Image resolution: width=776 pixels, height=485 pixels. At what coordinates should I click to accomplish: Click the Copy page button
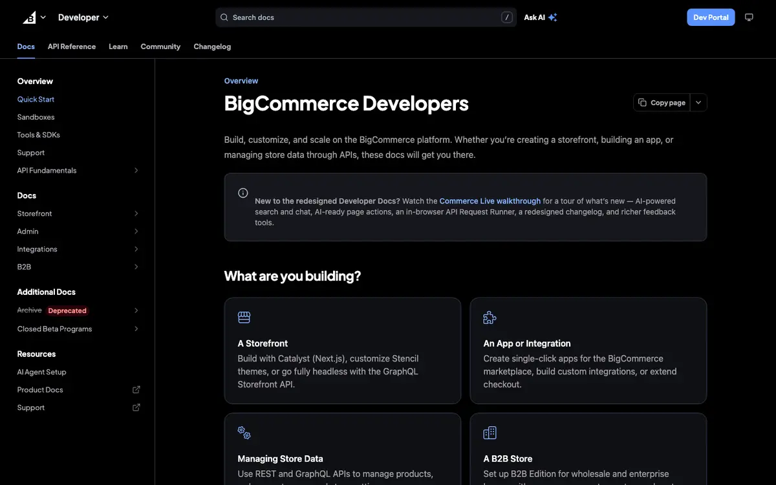662,103
